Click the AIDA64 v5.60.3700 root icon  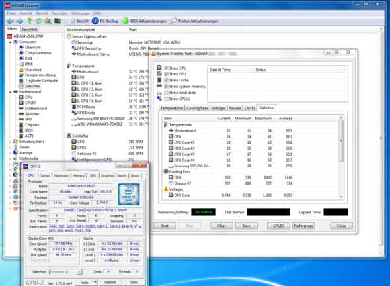click(x=9, y=36)
